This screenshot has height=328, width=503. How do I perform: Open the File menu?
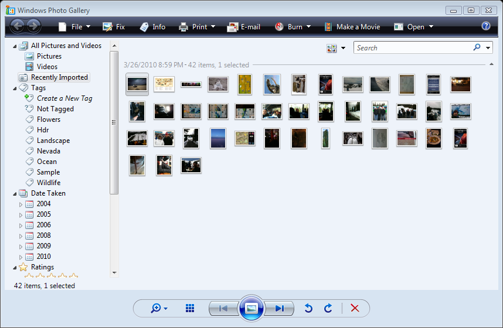74,27
